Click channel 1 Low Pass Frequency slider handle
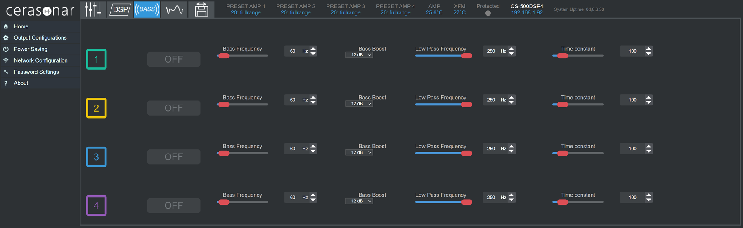This screenshot has height=228, width=743. tap(467, 56)
